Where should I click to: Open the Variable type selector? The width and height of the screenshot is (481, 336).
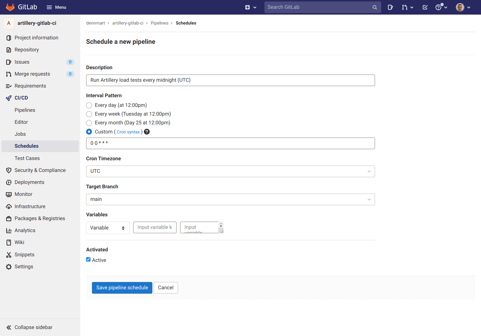[x=107, y=228]
